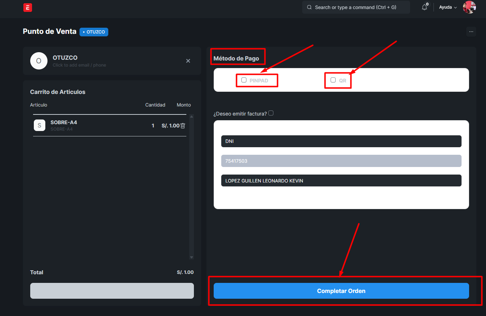
Task: Open the user profile avatar
Action: 469,7
